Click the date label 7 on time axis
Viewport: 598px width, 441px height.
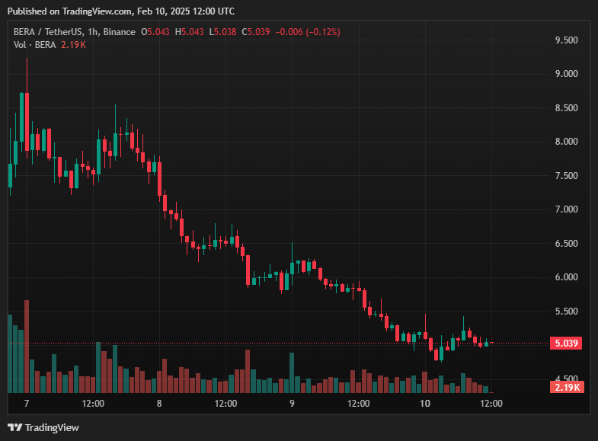(x=27, y=403)
